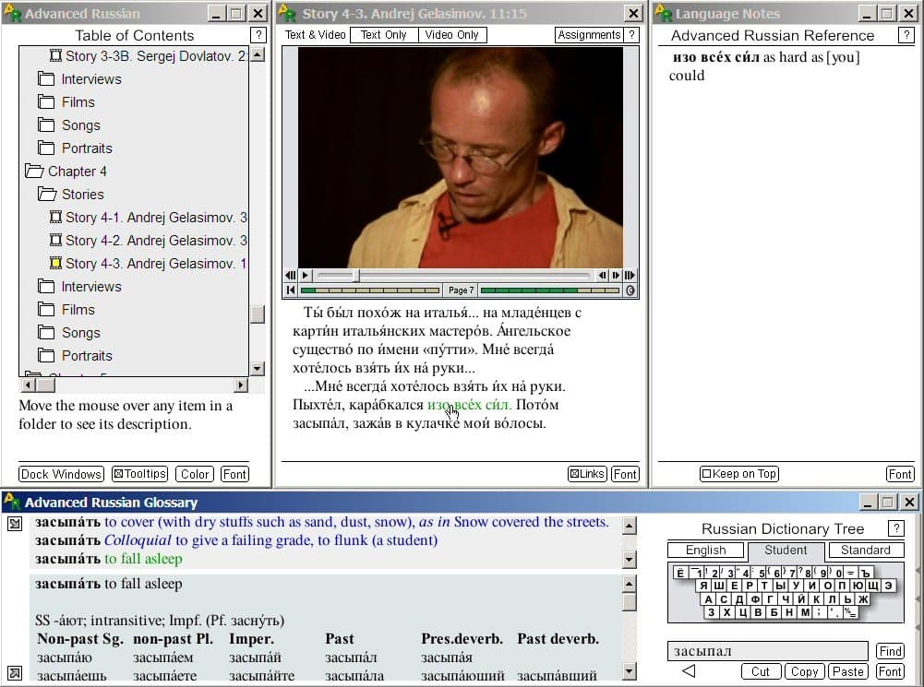Click the dictionary search input field
Viewport: 924px width, 687px height.
766,651
